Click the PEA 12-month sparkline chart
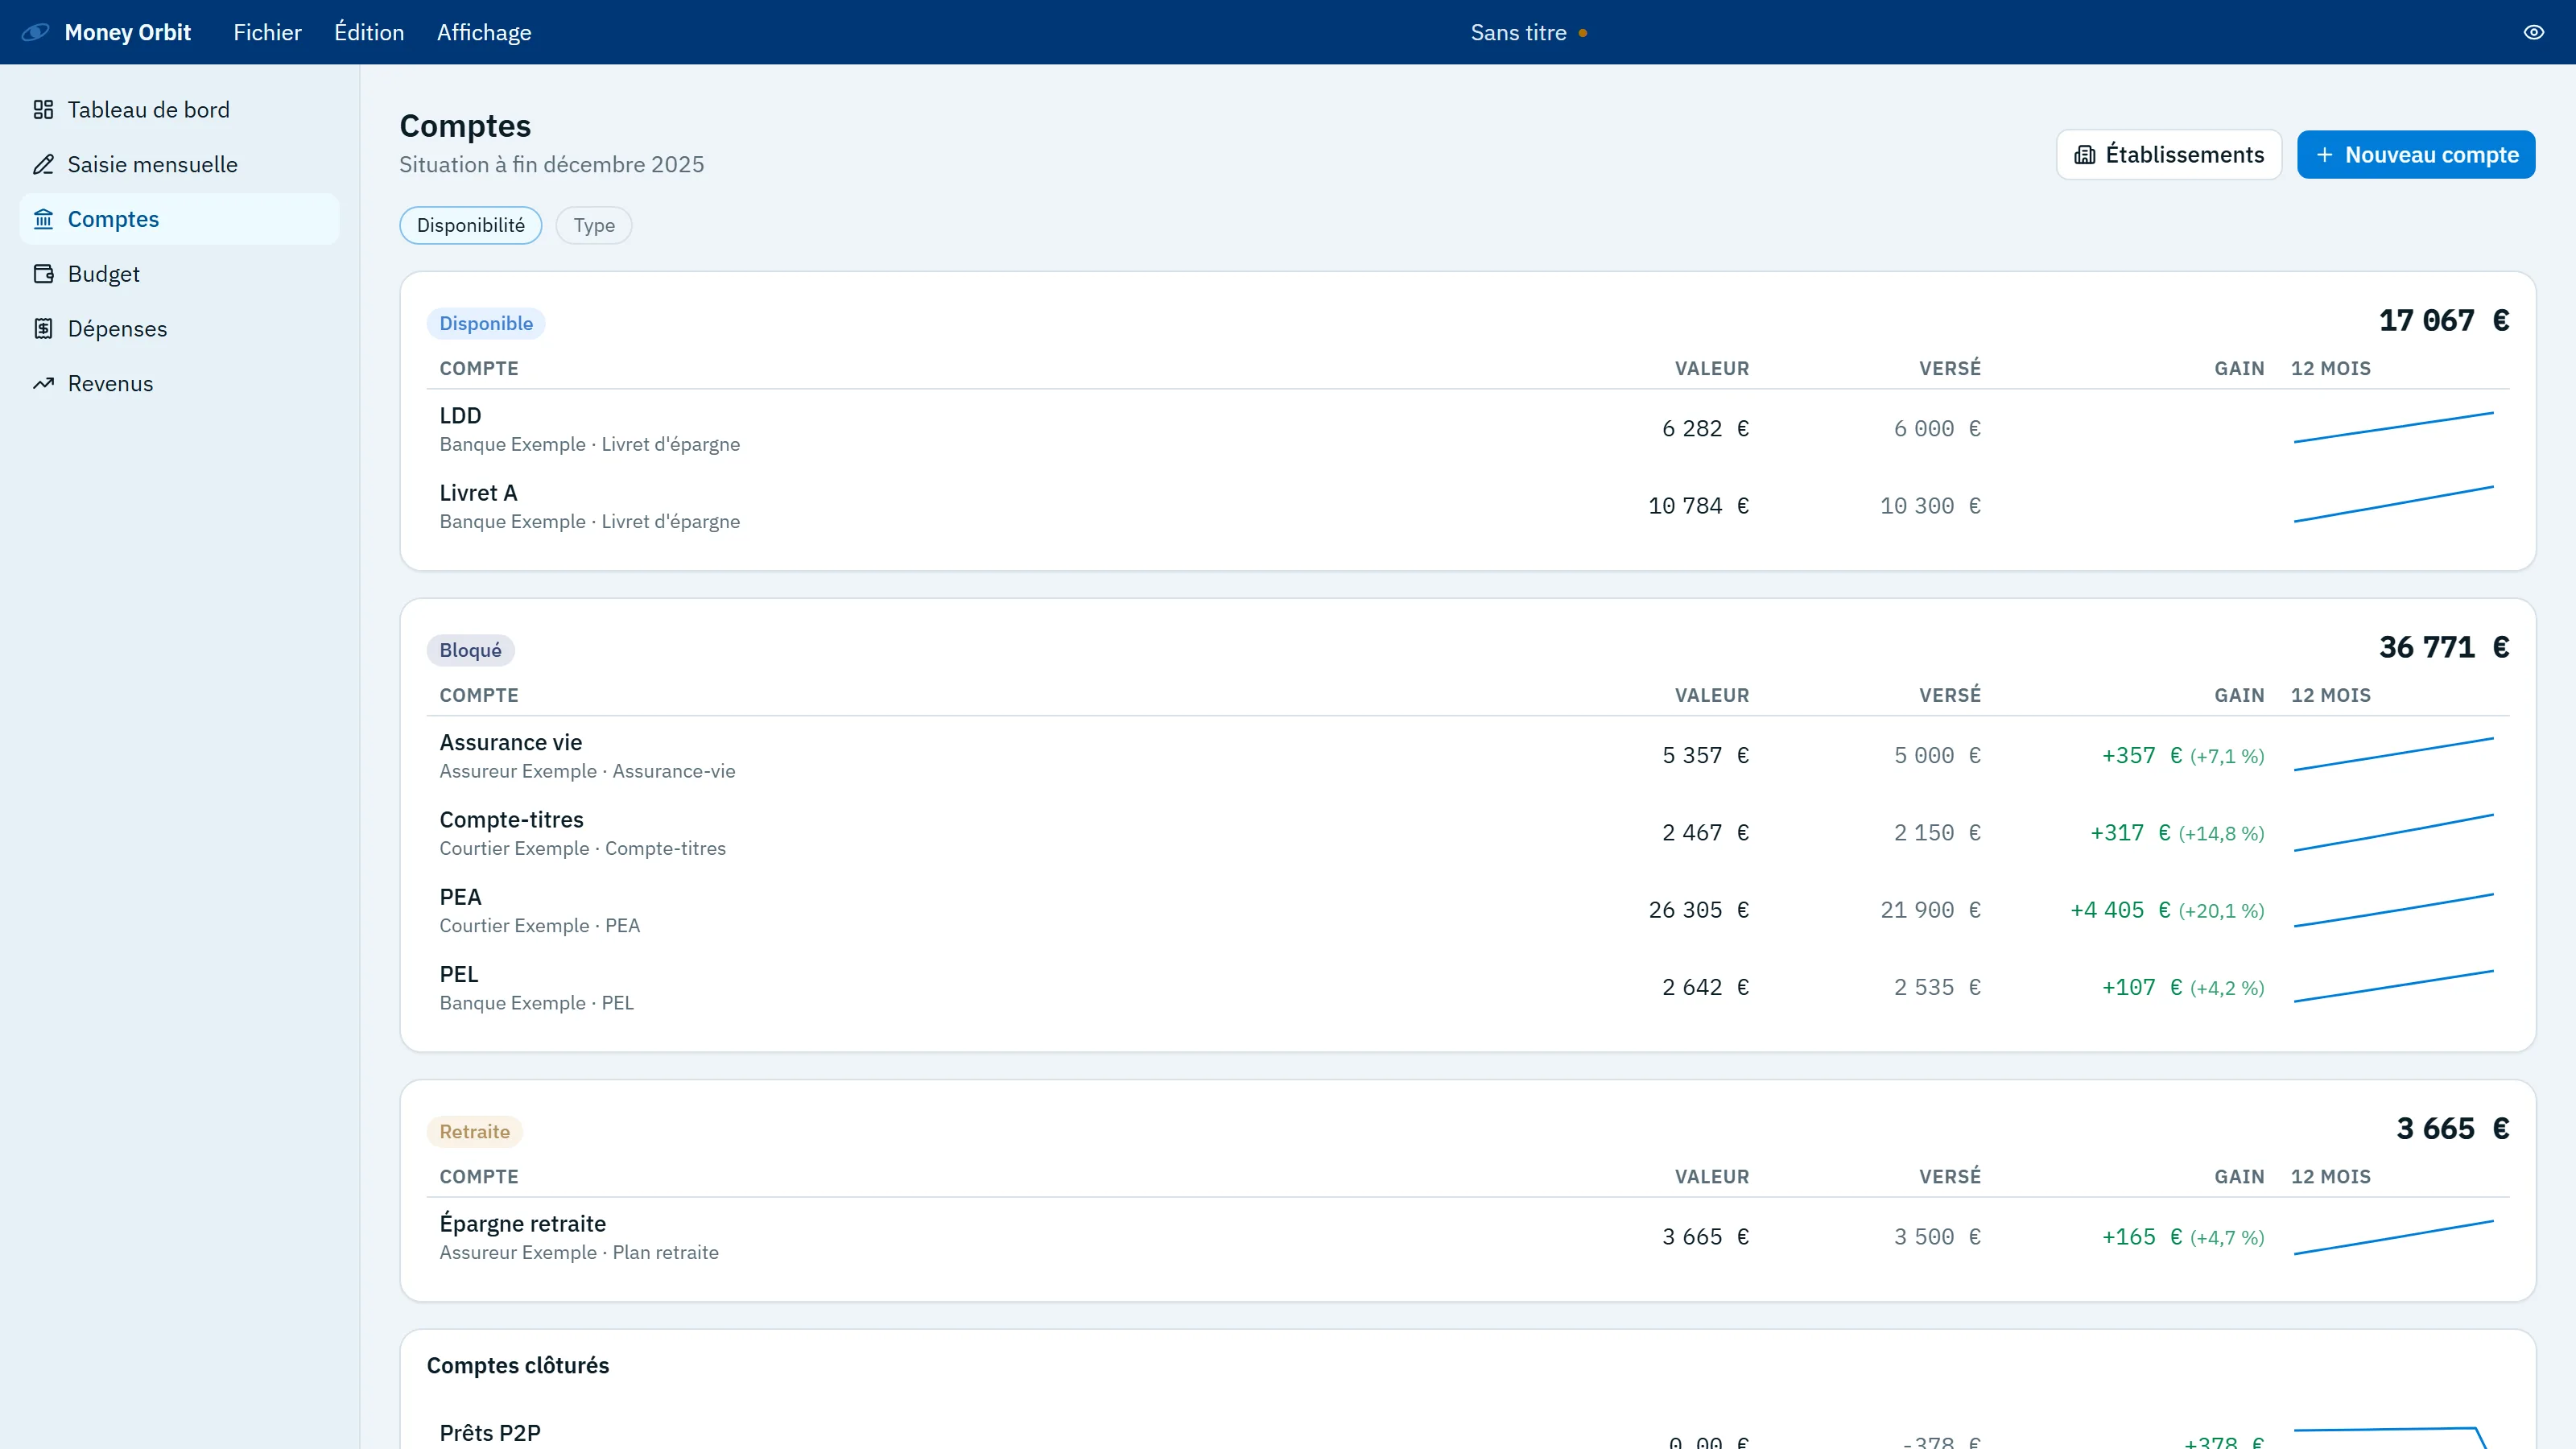This screenshot has height=1449, width=2576. click(2393, 910)
